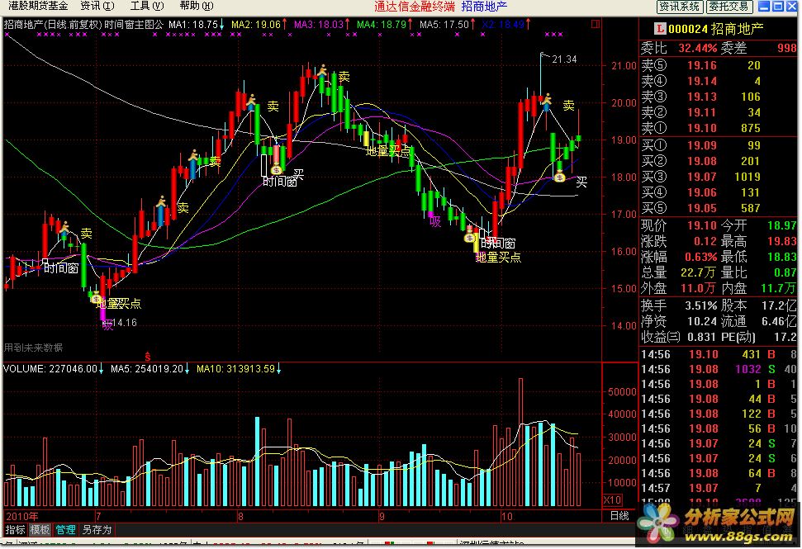Click the 今开 18.97 field
The width and height of the screenshot is (802, 549).
[758, 225]
